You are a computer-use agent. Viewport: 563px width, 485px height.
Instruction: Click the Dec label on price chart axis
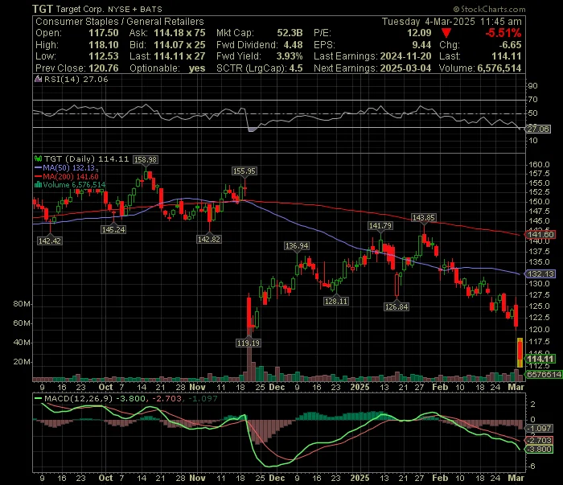click(277, 387)
